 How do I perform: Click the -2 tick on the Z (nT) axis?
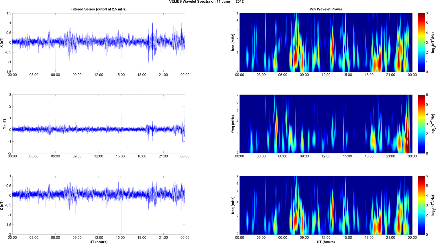point(9,235)
